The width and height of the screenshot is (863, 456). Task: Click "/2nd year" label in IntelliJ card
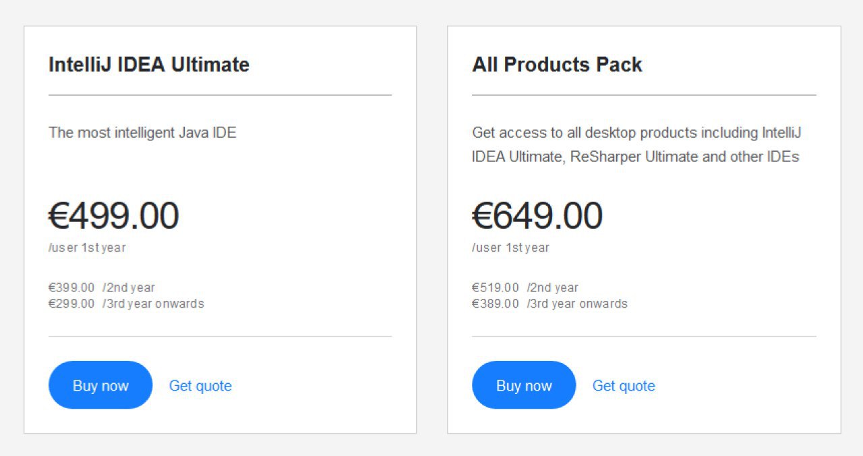[x=129, y=288]
